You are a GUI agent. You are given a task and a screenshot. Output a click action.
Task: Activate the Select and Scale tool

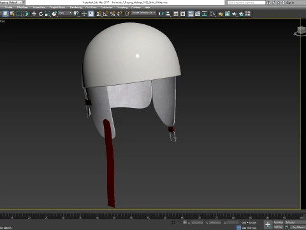point(48,14)
